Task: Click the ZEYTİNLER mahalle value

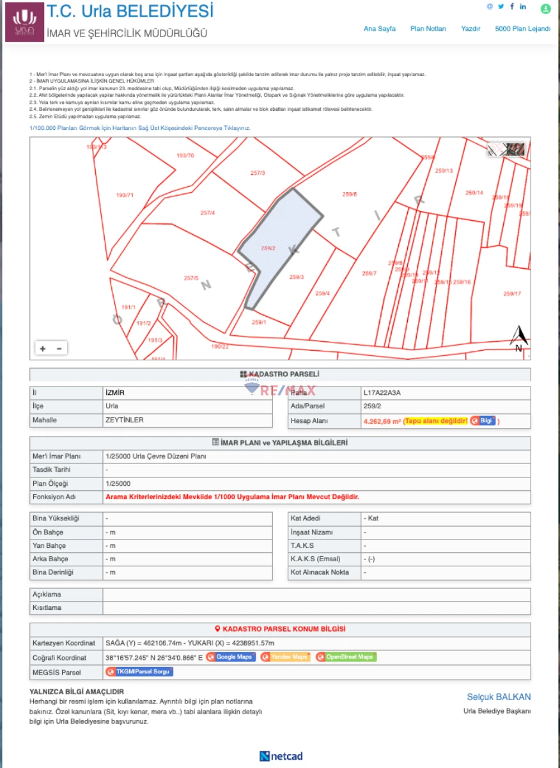Action: [x=124, y=420]
